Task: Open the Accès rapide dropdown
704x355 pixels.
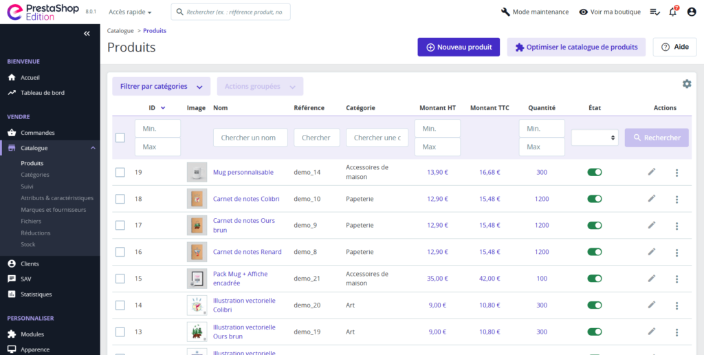Action: tap(130, 12)
